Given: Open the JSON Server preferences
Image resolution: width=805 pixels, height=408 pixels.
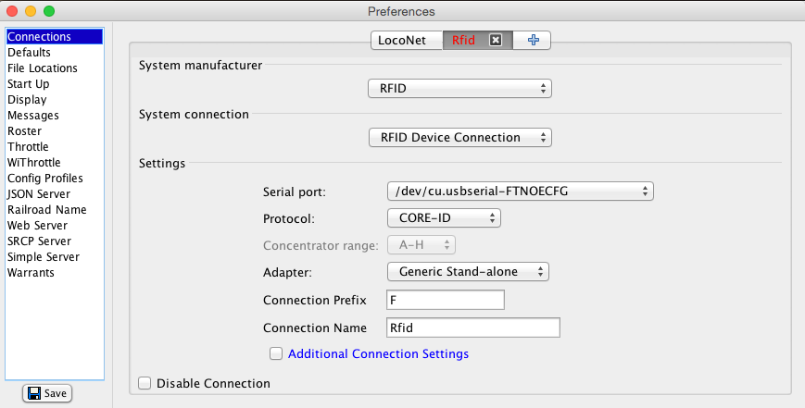Looking at the screenshot, I should coord(38,194).
